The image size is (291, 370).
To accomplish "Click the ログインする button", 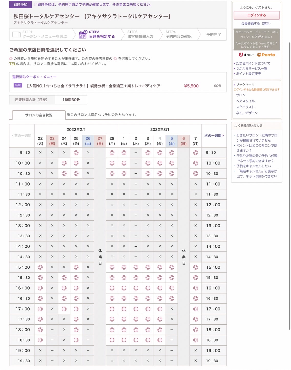I will [x=256, y=15].
